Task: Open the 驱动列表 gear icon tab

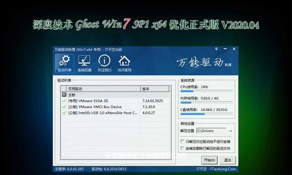Action: point(64,63)
